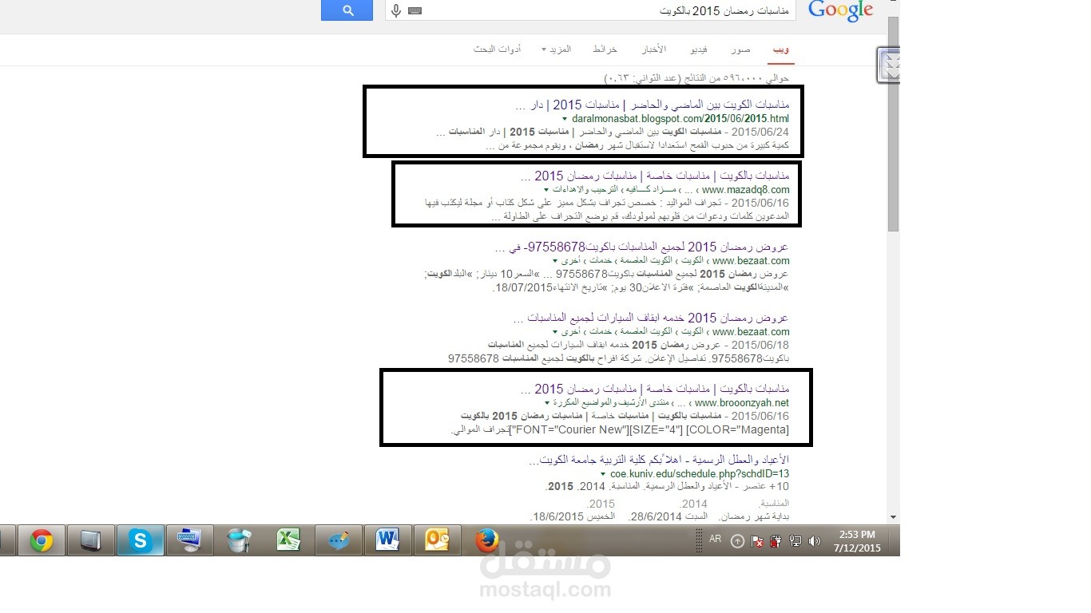Open result عروض رمضان 2015 لجميع المناسبات باكويت97558678
The height and width of the screenshot is (613, 1091).
coord(642,247)
